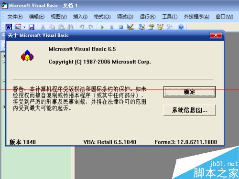This screenshot has width=239, height=179.
Task: Open the 视图(V) menu
Action: click(59, 17)
